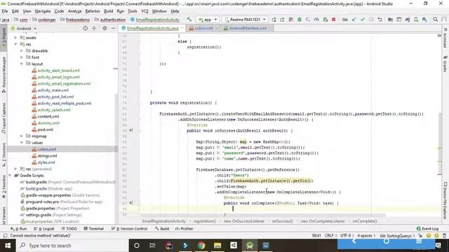Click the Git Show History clock icon

[x=371, y=20]
